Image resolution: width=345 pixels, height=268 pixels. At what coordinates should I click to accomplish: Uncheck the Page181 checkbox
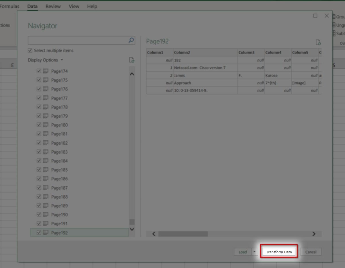point(39,134)
